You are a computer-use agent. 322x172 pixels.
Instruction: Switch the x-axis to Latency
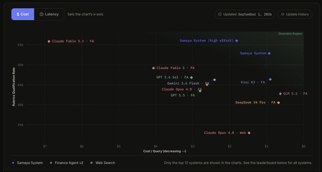(49, 14)
